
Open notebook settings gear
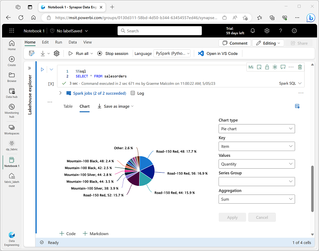coord(56,53)
